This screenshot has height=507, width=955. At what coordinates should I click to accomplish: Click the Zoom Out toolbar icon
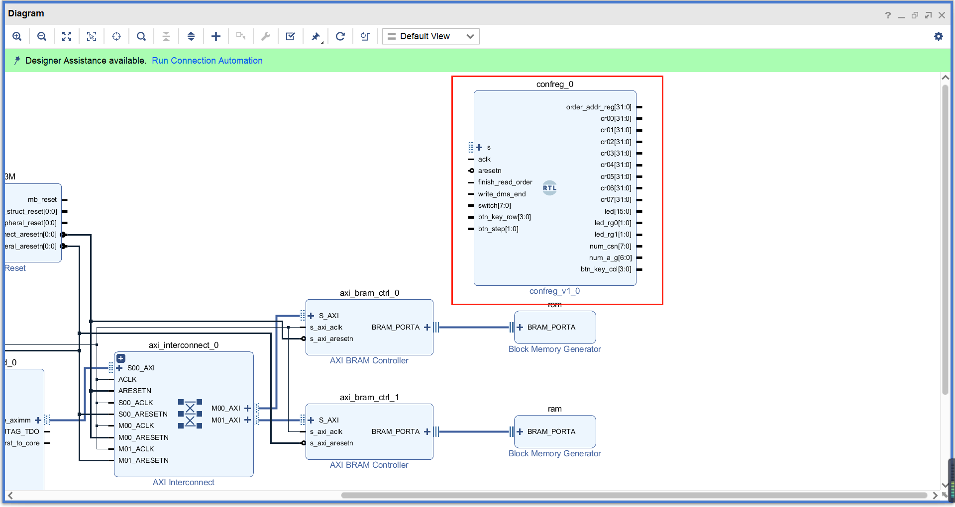42,36
